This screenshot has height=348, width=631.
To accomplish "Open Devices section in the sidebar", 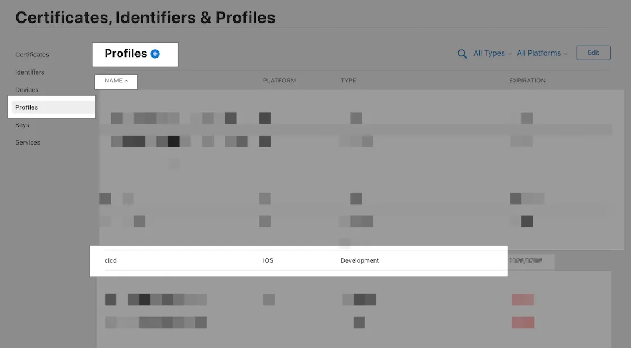I will [27, 90].
